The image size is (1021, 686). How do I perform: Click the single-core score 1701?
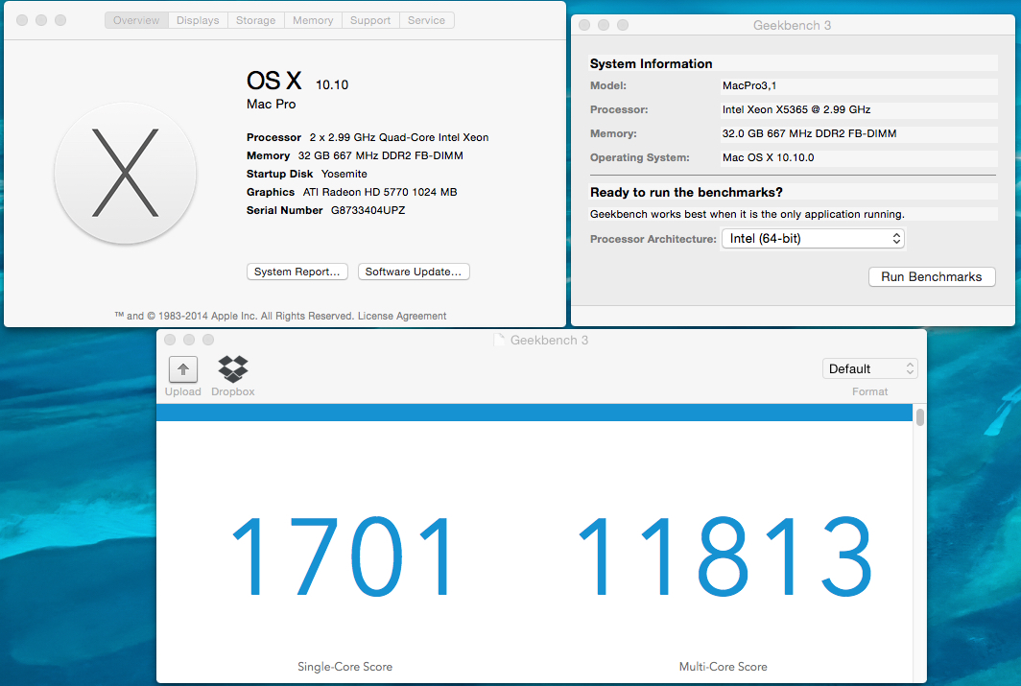click(342, 556)
